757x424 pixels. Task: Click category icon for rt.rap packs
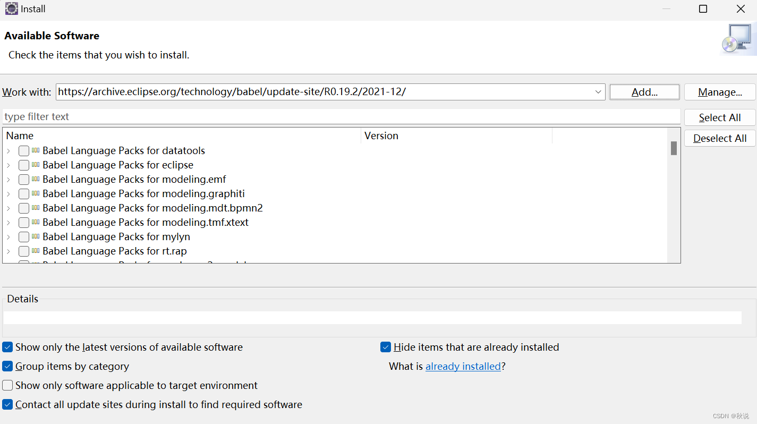click(36, 251)
